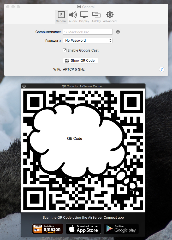Click the Show QR Code button
Image resolution: width=172 pixels, height=240 pixels.
pos(80,60)
